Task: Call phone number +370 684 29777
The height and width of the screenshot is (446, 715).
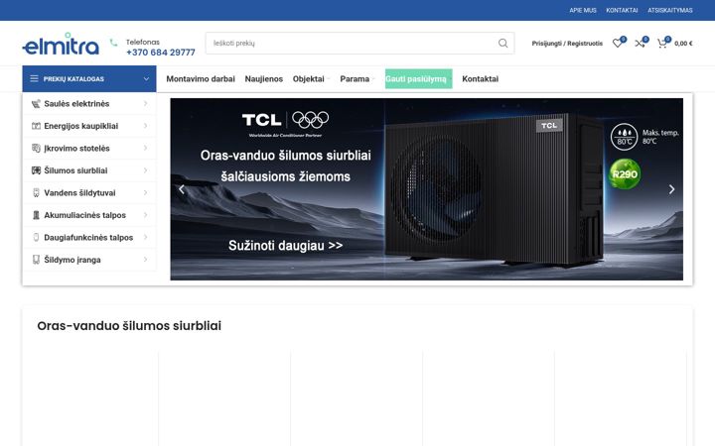Action: 161,53
